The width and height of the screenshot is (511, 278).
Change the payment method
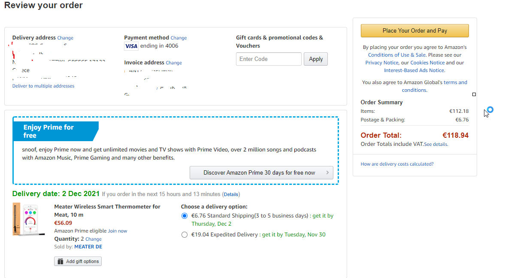click(178, 38)
